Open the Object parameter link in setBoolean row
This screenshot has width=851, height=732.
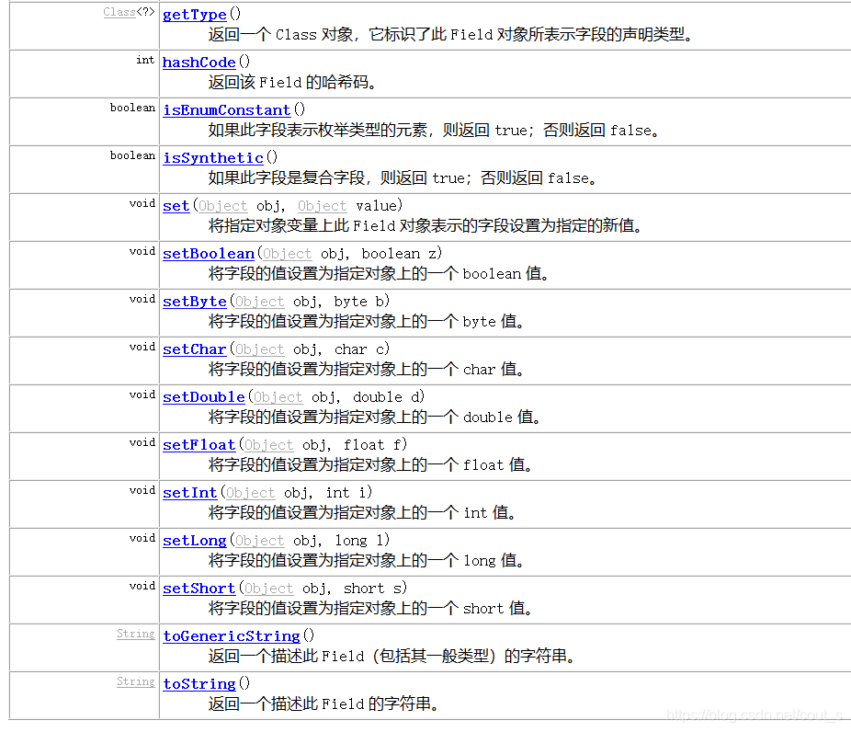pyautogui.click(x=286, y=253)
